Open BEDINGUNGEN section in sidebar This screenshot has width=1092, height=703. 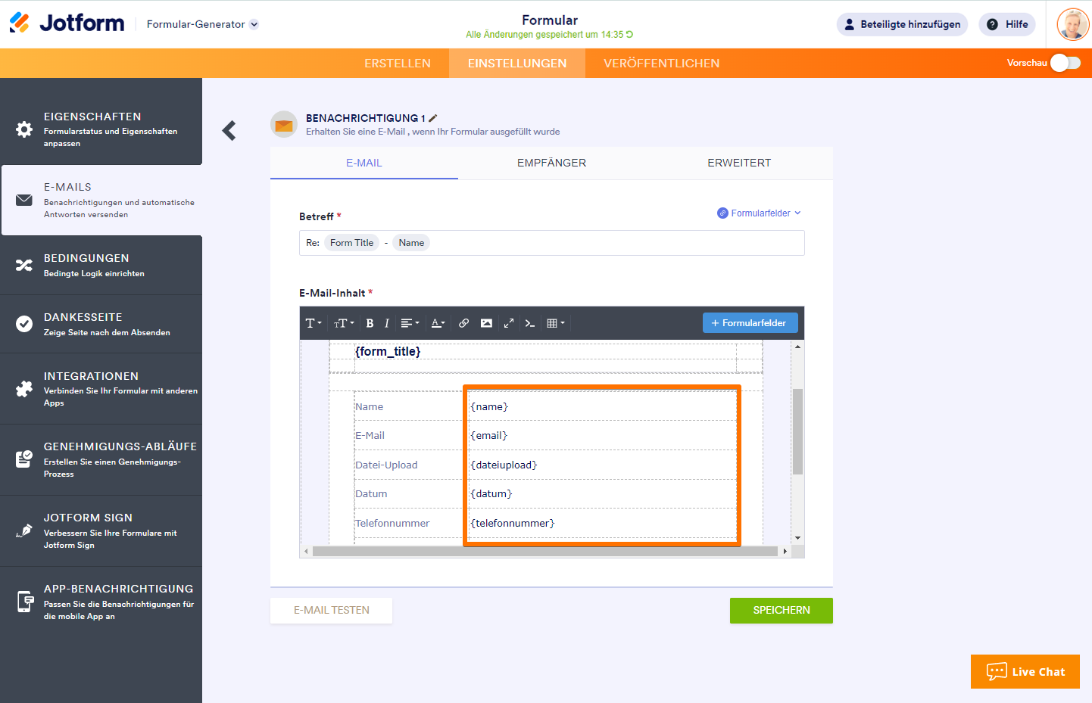[x=101, y=266]
